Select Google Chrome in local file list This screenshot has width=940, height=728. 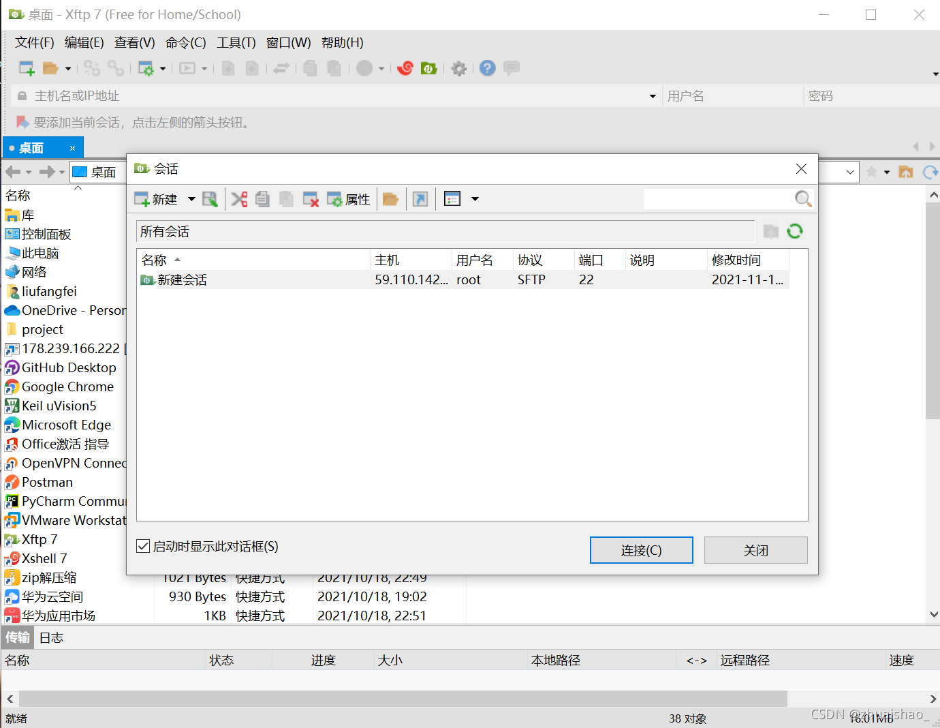click(x=60, y=386)
